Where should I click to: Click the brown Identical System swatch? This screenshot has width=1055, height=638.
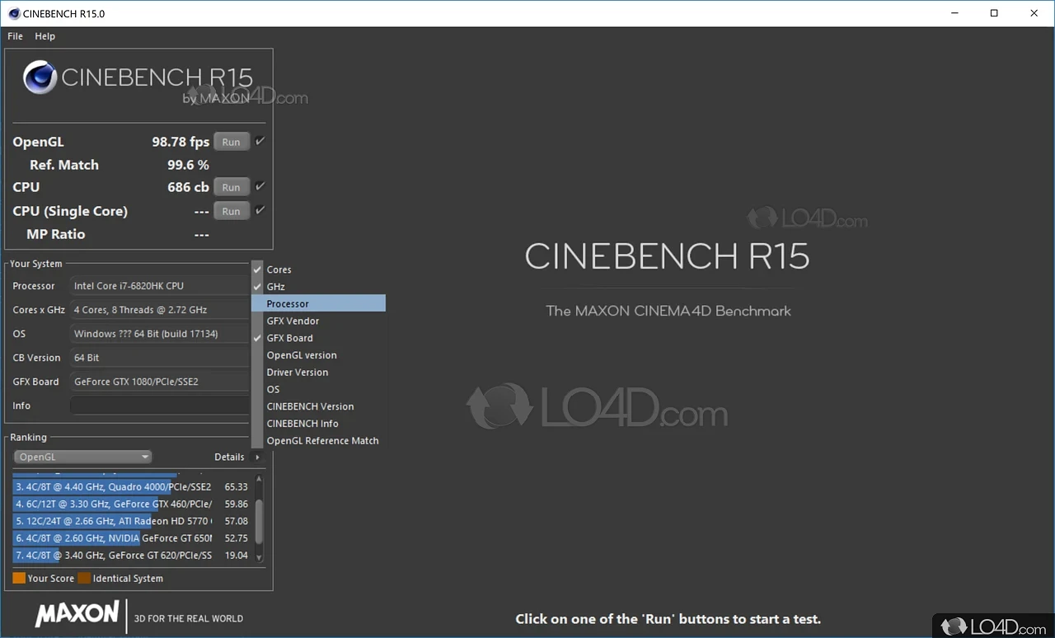click(84, 578)
